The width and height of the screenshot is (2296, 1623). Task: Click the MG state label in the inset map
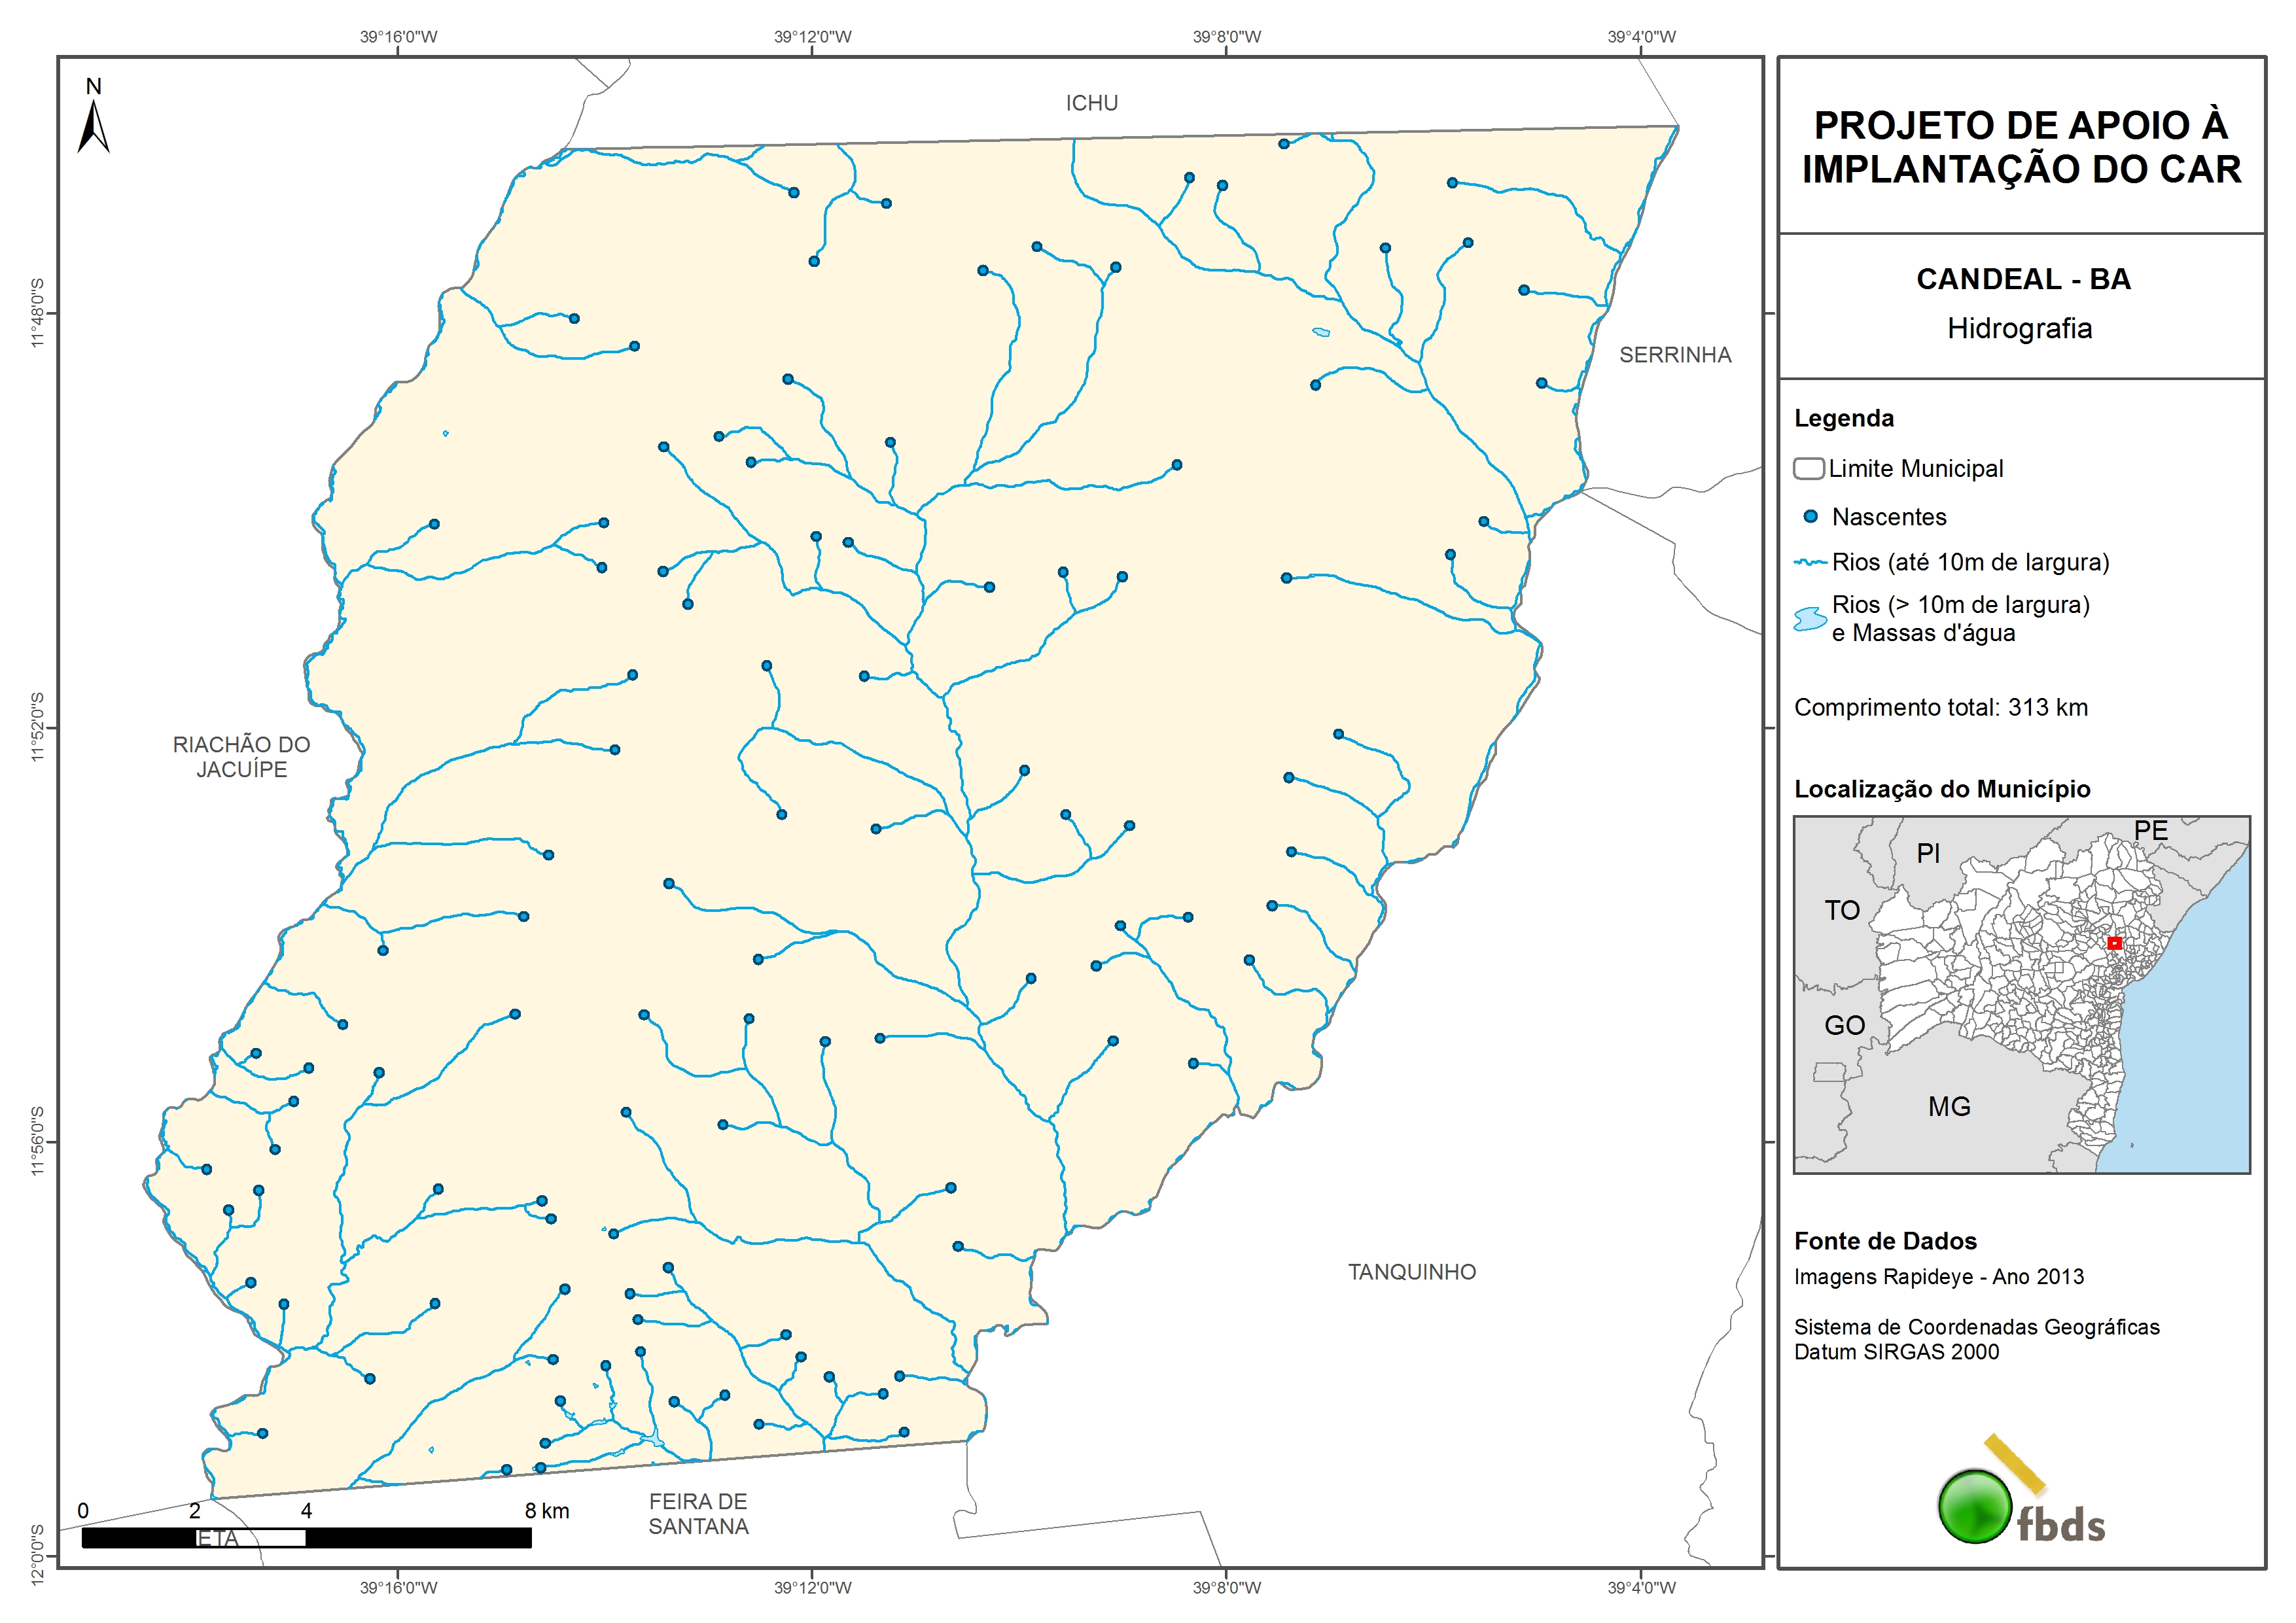pos(1949,1107)
